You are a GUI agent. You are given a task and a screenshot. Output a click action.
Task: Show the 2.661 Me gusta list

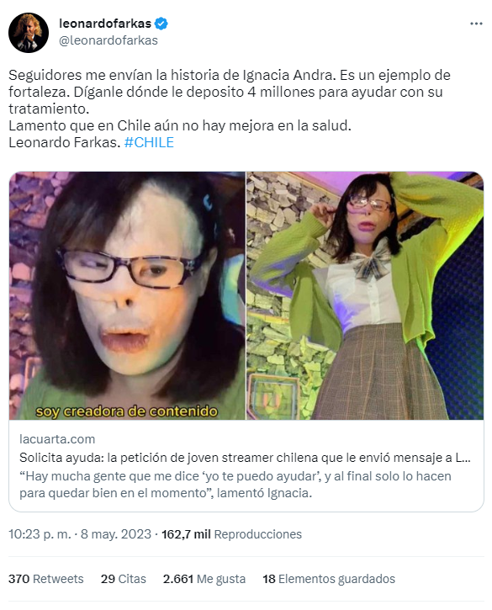(204, 579)
